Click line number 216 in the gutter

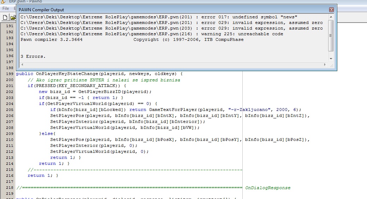tap(10, 175)
